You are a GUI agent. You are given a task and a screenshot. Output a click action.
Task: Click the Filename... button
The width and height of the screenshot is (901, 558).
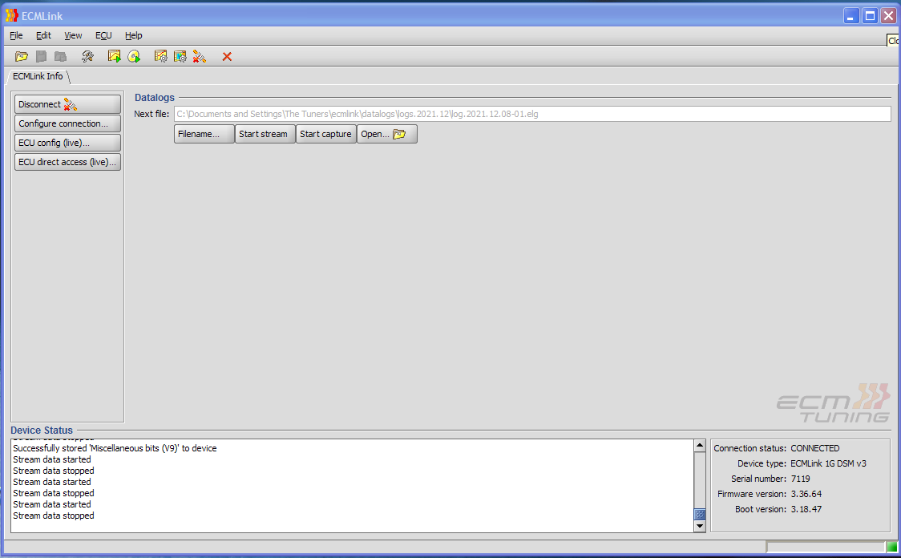point(204,134)
